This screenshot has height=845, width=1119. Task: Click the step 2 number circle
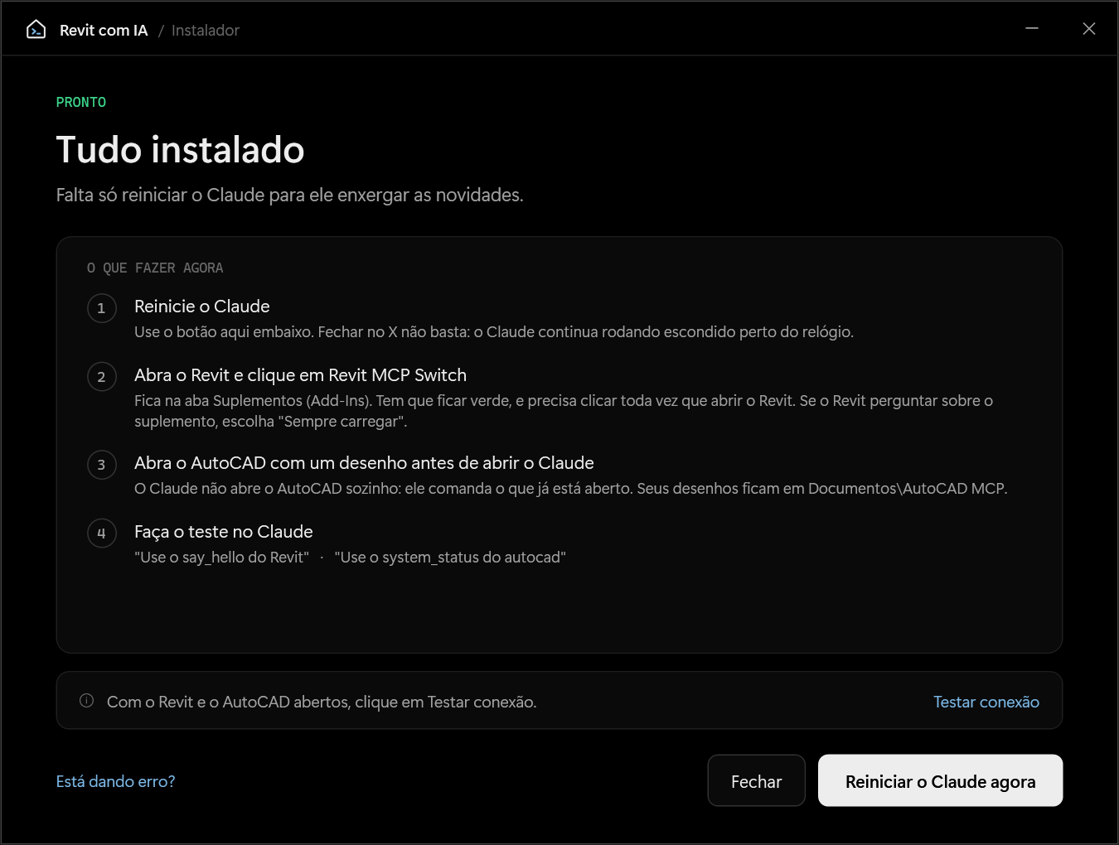coord(102,377)
